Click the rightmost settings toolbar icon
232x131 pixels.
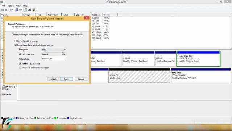point(34,10)
